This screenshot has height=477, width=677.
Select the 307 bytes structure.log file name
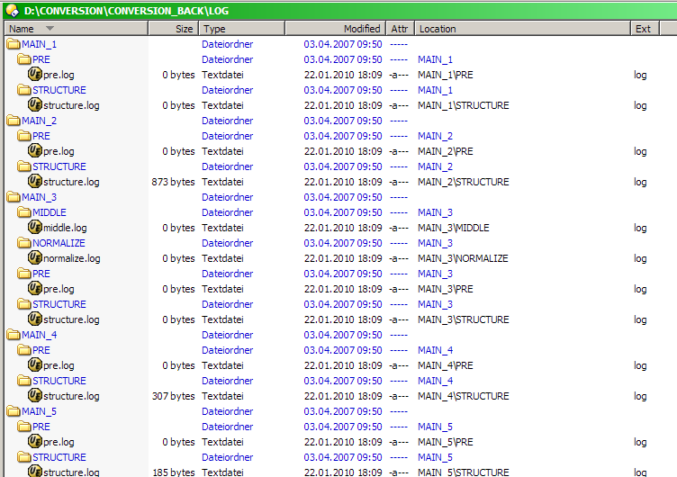point(71,396)
